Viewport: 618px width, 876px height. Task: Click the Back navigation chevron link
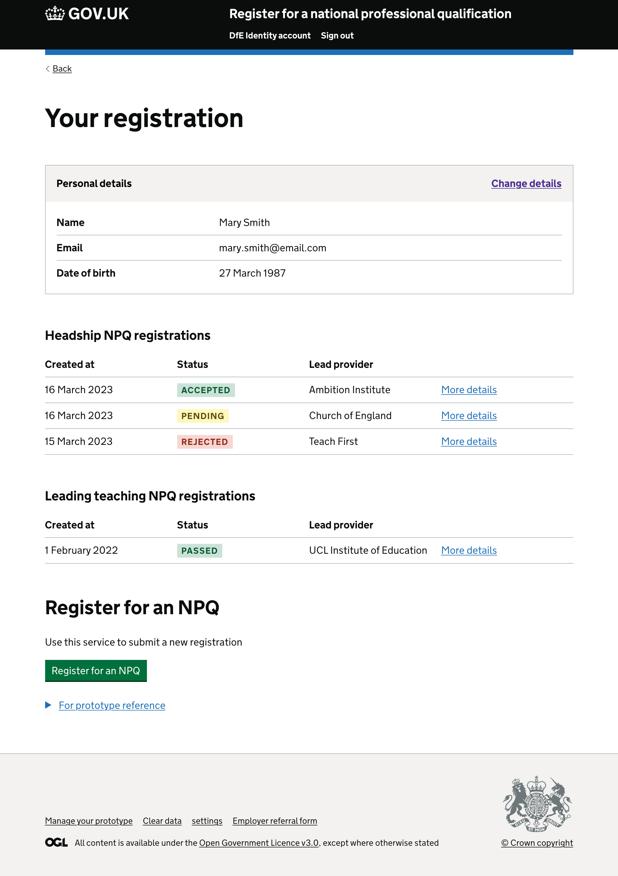[x=58, y=68]
